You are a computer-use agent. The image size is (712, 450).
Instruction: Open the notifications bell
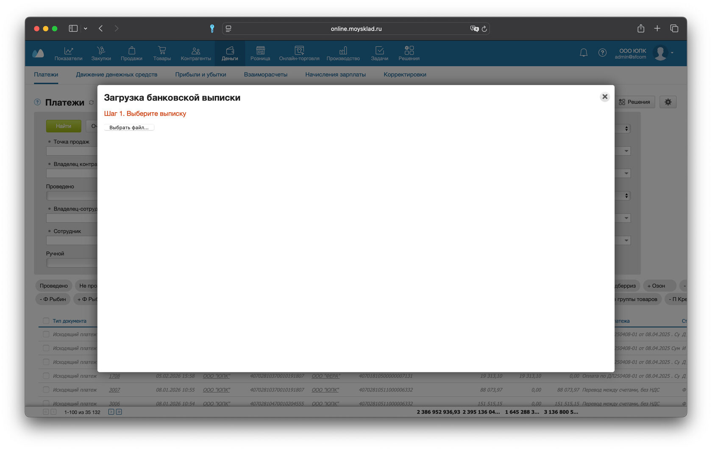coord(584,53)
